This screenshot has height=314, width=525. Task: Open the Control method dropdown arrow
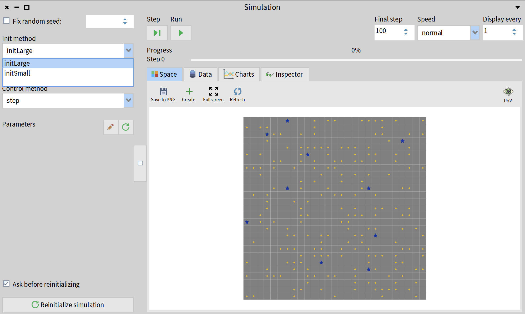[x=128, y=101]
